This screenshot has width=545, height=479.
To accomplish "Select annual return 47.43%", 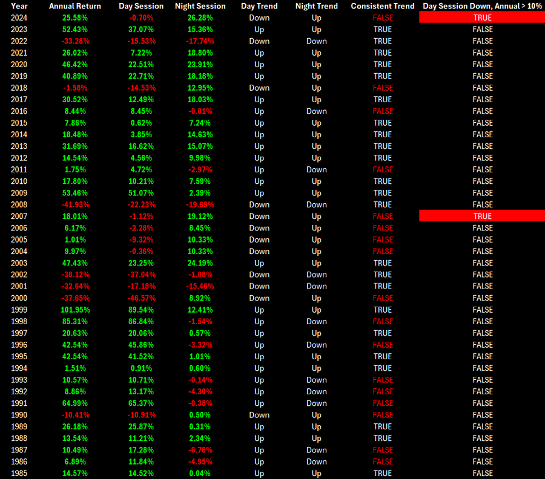I will tap(75, 263).
